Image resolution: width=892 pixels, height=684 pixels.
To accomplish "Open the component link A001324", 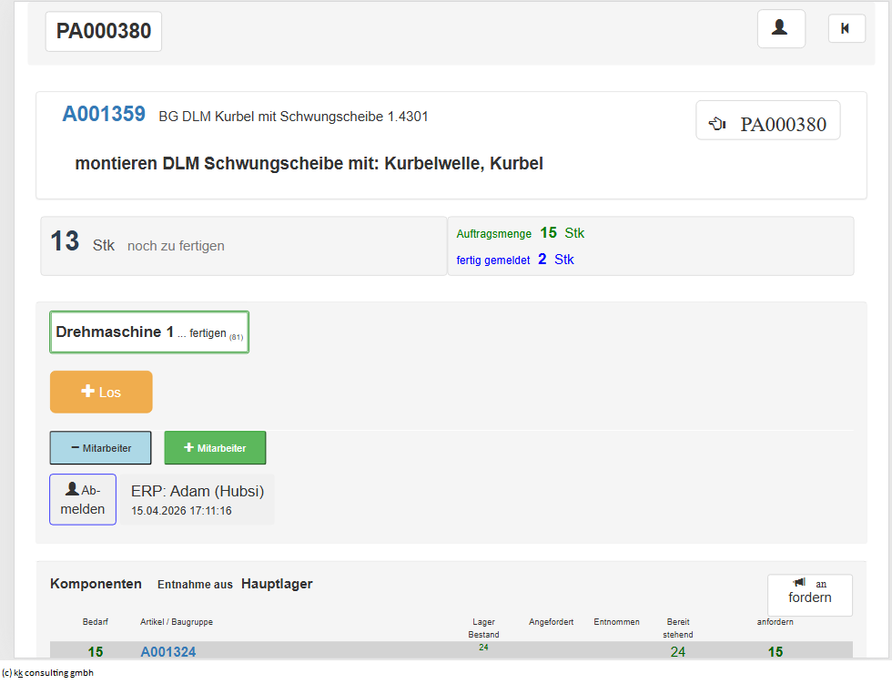I will [168, 651].
